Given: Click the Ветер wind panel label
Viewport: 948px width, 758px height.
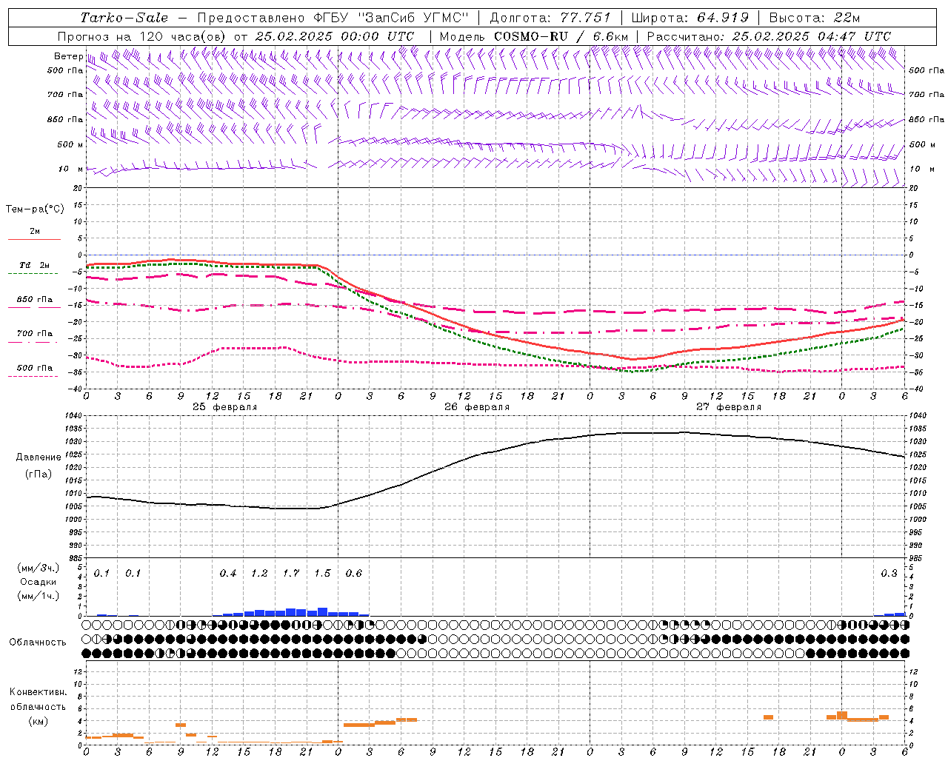Looking at the screenshot, I should pos(68,56).
